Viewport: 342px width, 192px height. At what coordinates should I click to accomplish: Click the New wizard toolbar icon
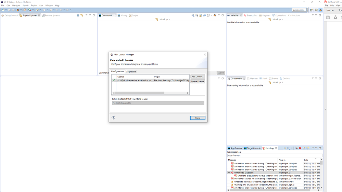(3, 10)
